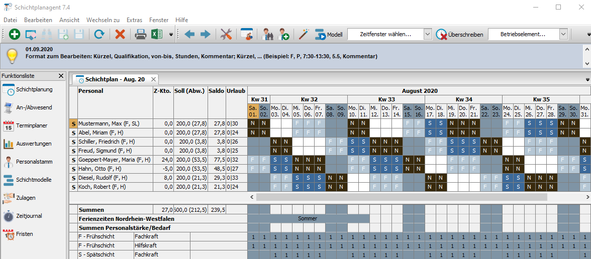
Task: Select the Kw 33 week header
Action: (x=386, y=99)
